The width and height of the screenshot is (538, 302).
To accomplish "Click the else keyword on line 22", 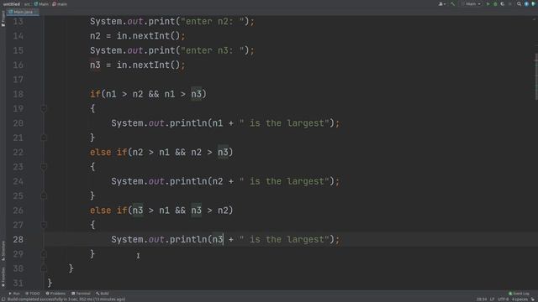I will pos(101,153).
